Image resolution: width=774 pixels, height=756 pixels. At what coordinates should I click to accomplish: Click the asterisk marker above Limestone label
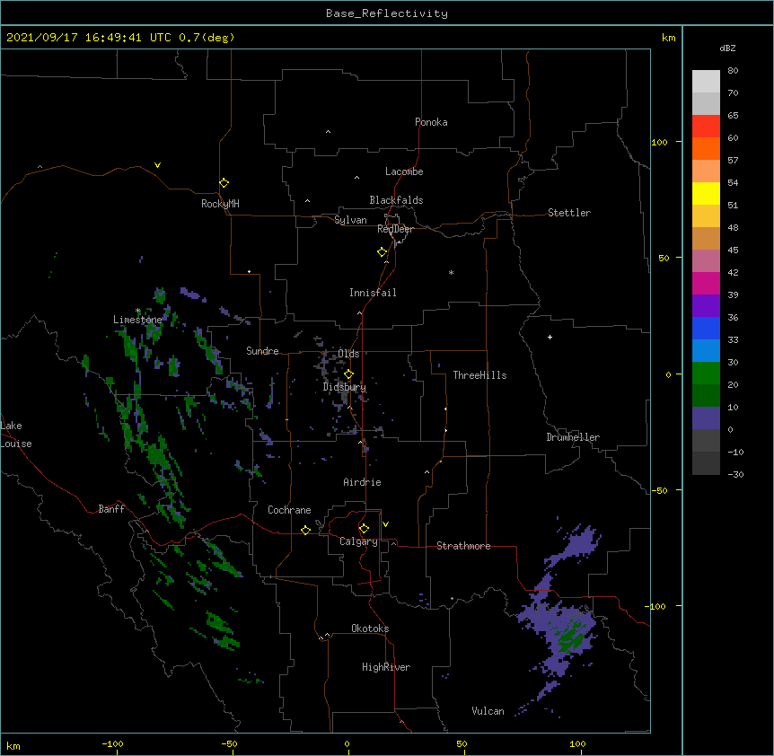[x=137, y=311]
